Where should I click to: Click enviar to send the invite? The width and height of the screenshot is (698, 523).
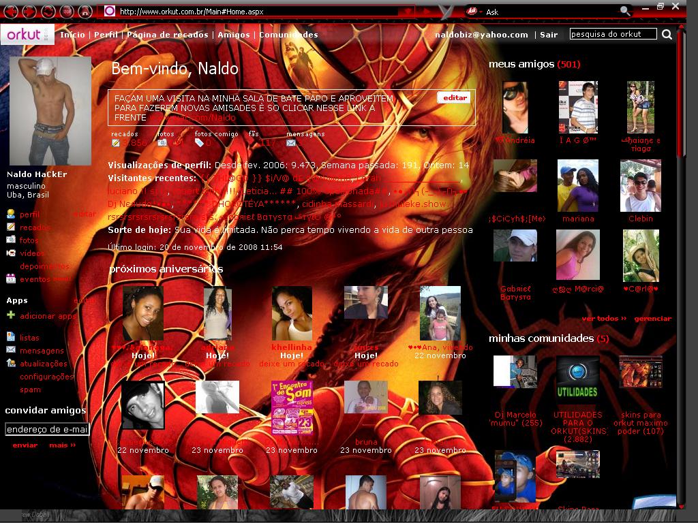click(x=25, y=445)
